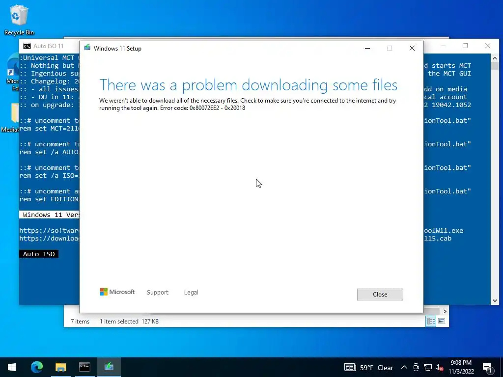Switch to Command Prompt on the taskbar
The height and width of the screenshot is (377, 503).
click(x=84, y=367)
